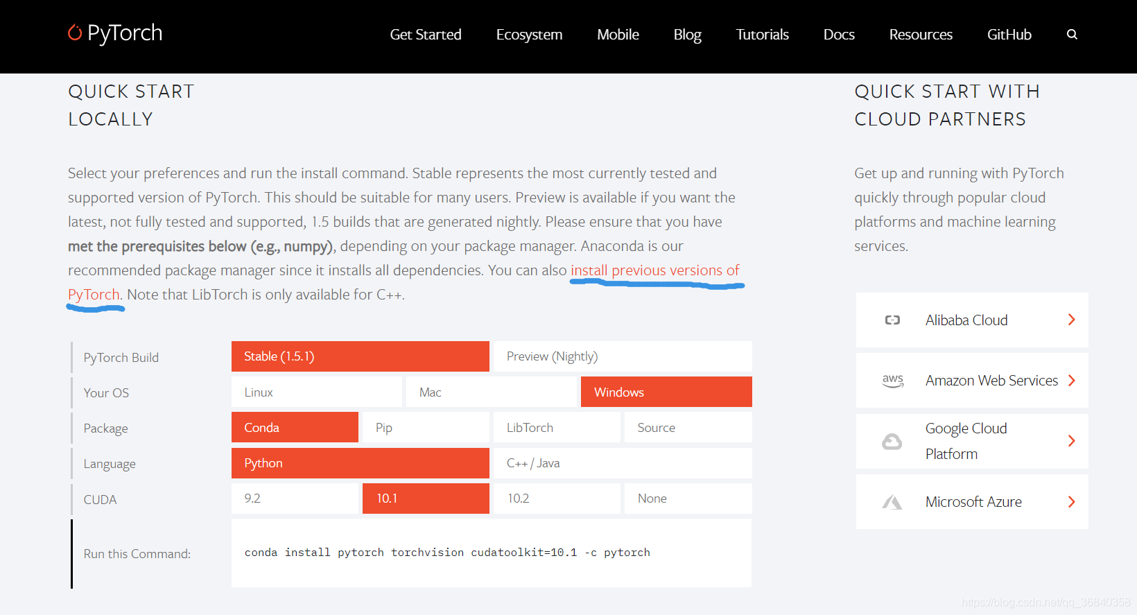The height and width of the screenshot is (615, 1137).
Task: Select the Stable (1.5.1) build option
Action: coord(361,356)
